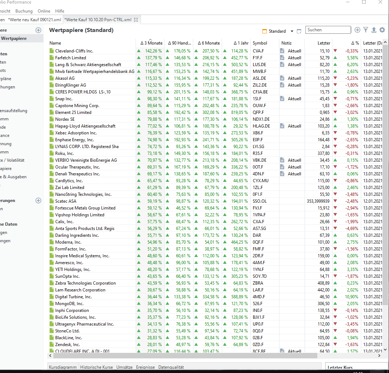Open the note icon in the Farfetch Limited row
This screenshot has width=389, height=373.
[x=282, y=58]
